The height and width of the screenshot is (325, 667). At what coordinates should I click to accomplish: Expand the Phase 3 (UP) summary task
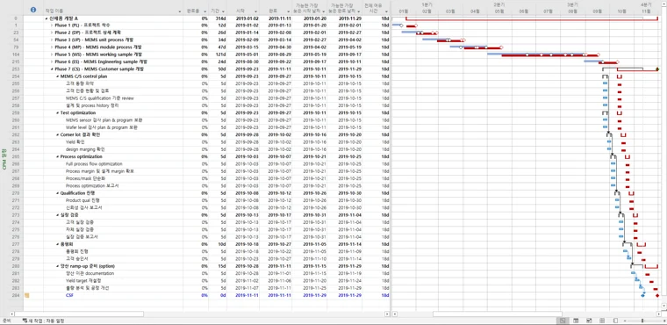tap(52, 40)
